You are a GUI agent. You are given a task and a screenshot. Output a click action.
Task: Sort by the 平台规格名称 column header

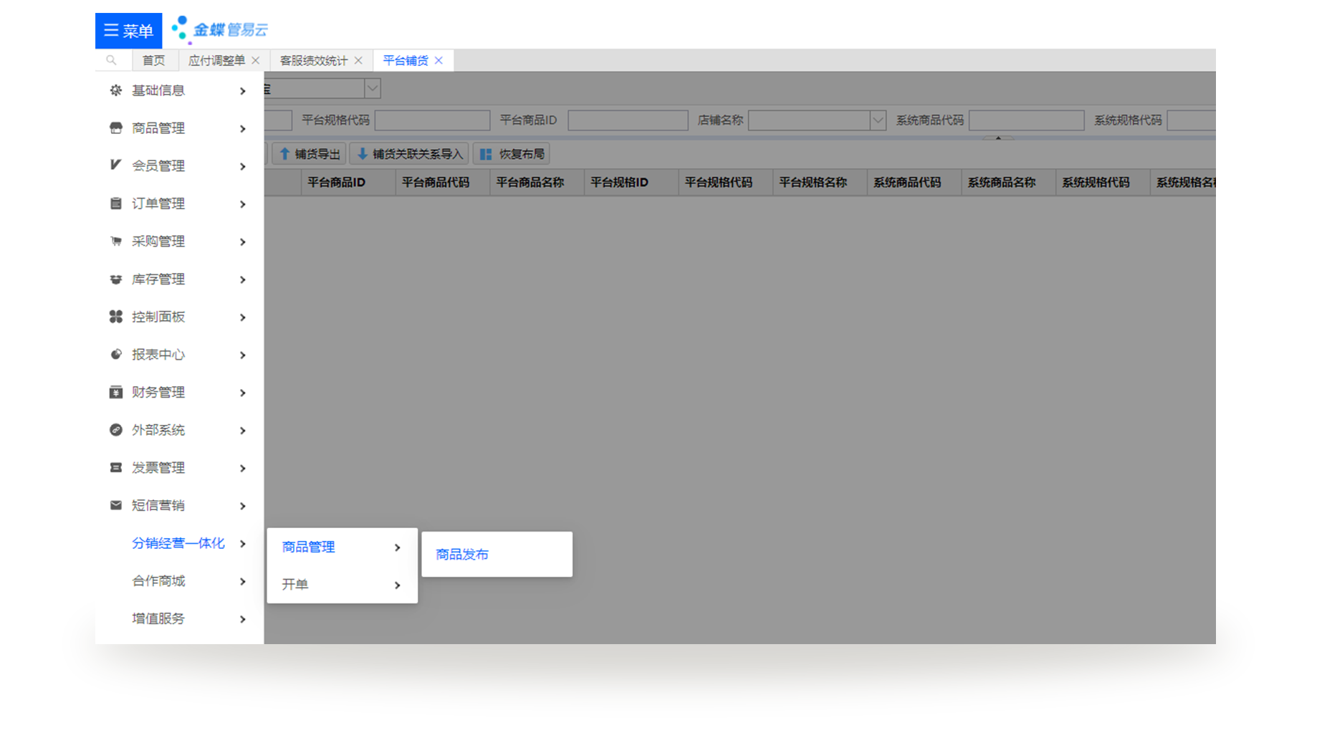tap(820, 183)
